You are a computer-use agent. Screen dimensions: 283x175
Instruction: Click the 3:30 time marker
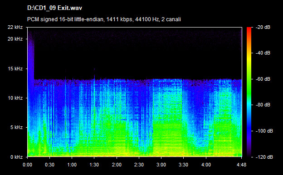183,165
